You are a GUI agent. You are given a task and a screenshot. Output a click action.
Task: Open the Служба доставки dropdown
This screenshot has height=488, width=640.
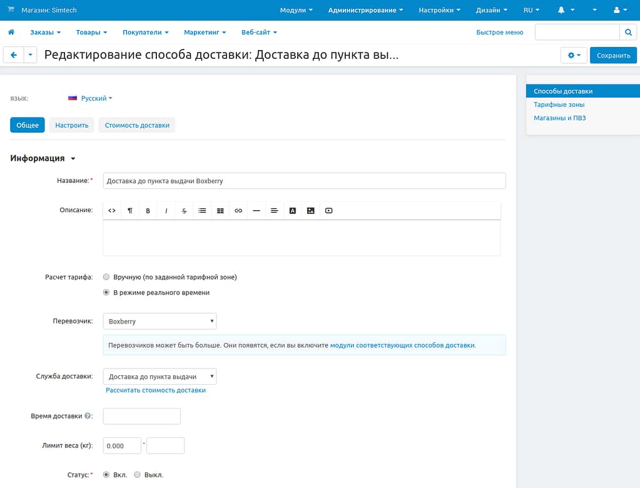[x=160, y=377]
